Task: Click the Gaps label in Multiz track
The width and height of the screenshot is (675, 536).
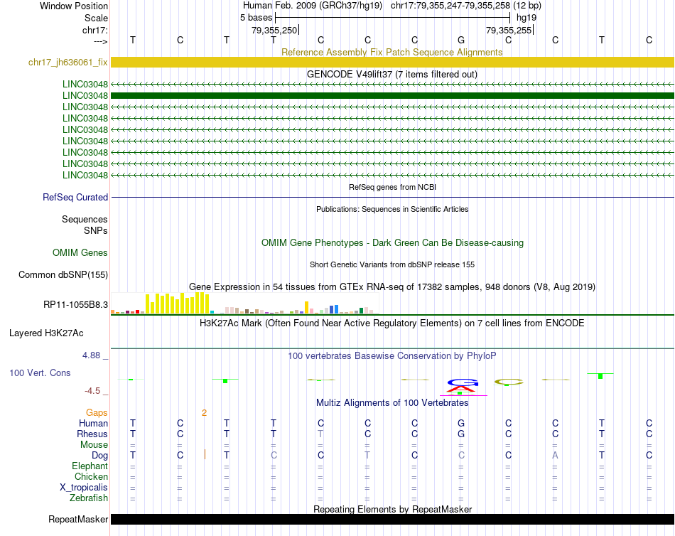Action: [x=97, y=413]
